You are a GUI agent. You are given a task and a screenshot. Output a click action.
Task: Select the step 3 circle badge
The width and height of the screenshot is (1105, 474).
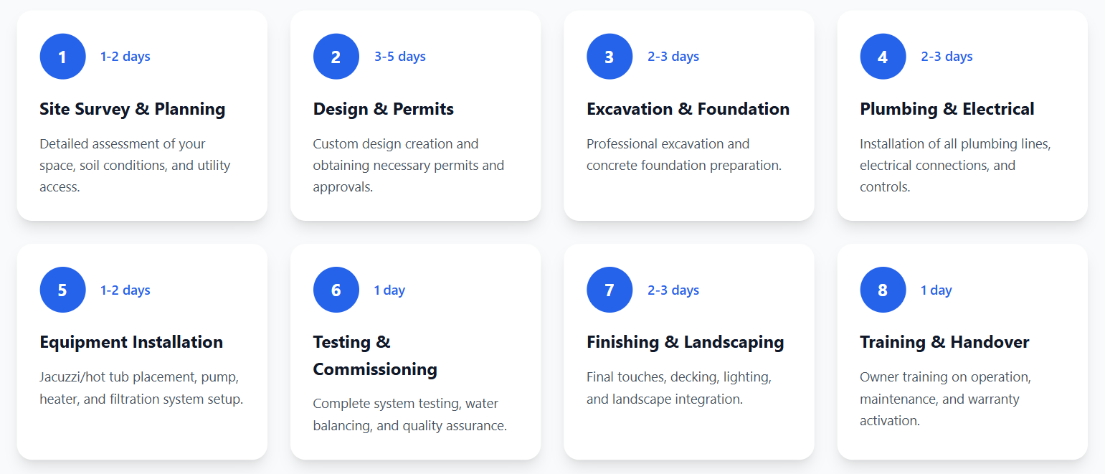(610, 57)
